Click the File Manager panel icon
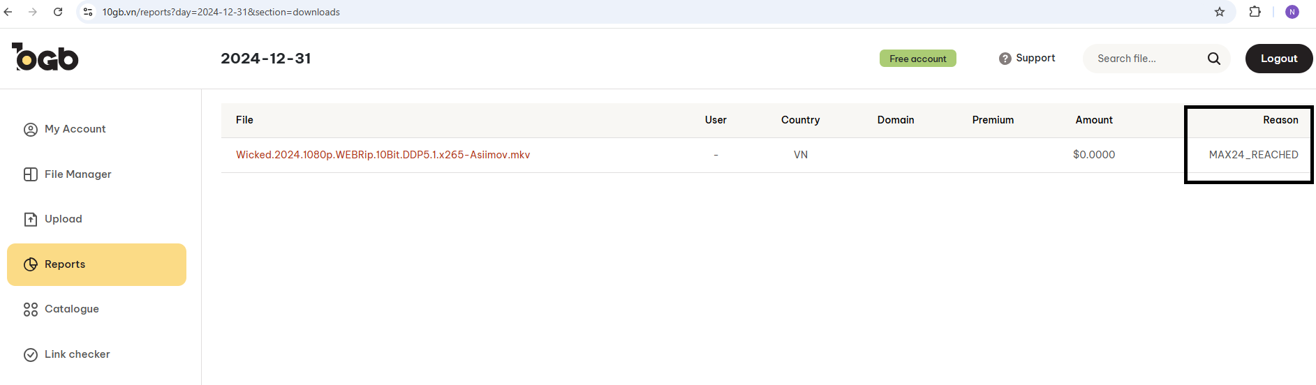This screenshot has height=385, width=1316. click(x=31, y=174)
